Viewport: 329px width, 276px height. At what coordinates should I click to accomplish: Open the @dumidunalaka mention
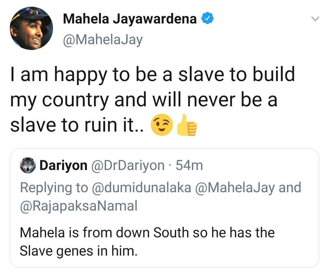click(141, 187)
